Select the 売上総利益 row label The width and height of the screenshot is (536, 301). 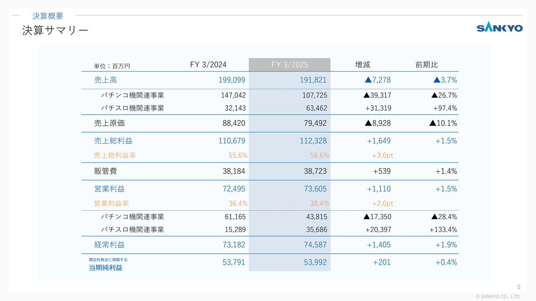click(113, 141)
